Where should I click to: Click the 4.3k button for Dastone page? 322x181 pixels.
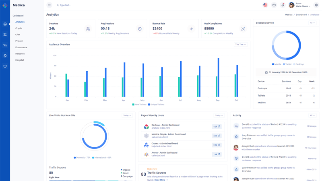click(x=217, y=127)
